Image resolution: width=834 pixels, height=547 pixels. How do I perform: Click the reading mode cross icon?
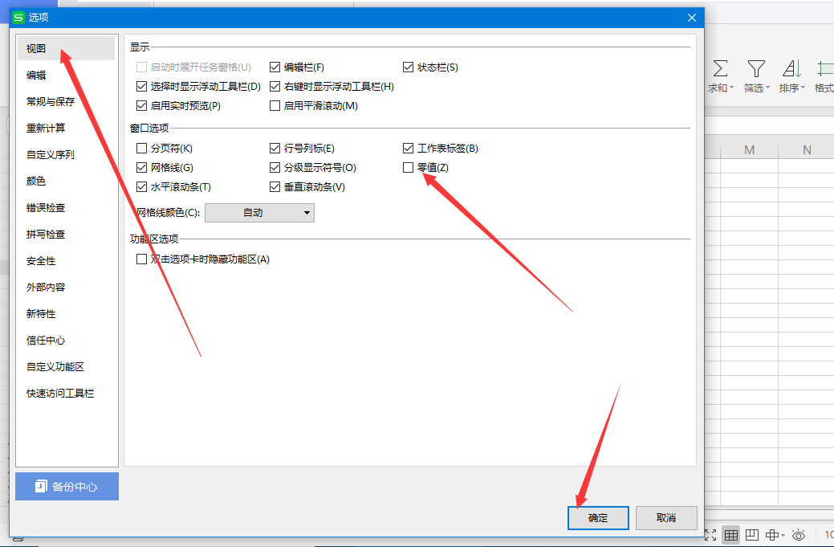(x=772, y=535)
